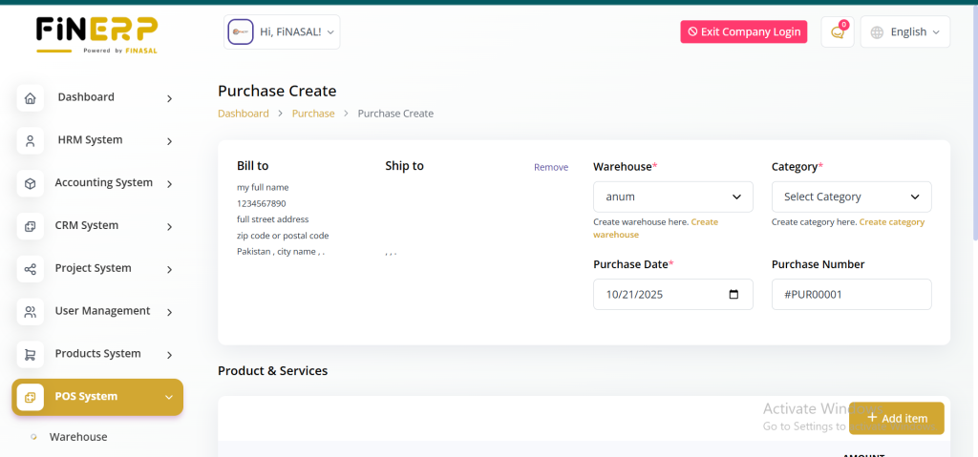Open the Hi, FiNASAL! user dropdown
This screenshot has height=457, width=978.
tap(282, 32)
